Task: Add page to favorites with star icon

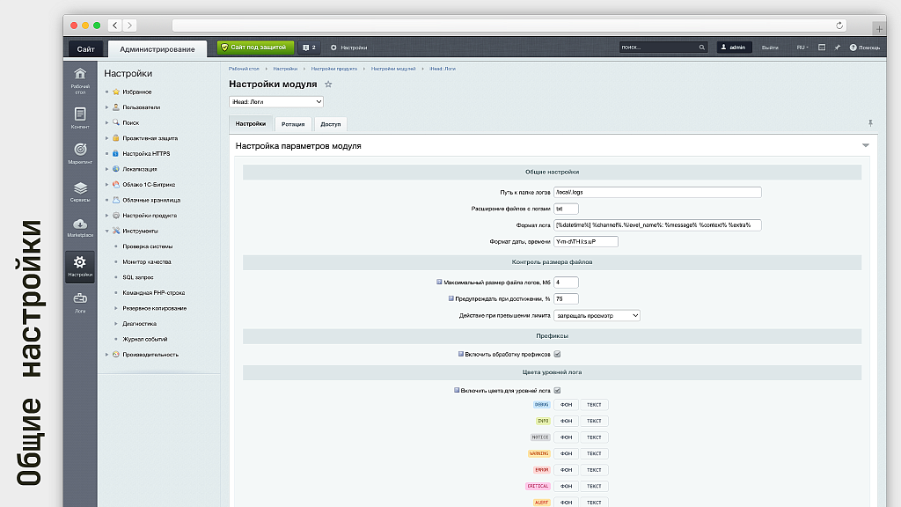Action: pyautogui.click(x=328, y=84)
